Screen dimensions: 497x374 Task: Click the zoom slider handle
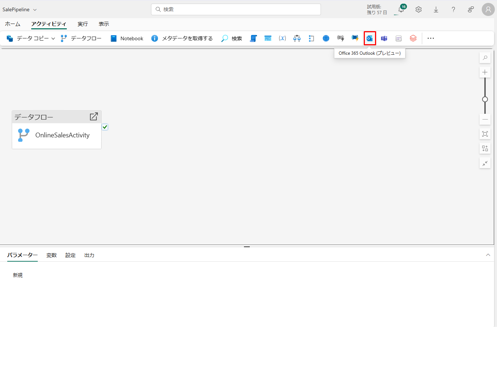[485, 99]
